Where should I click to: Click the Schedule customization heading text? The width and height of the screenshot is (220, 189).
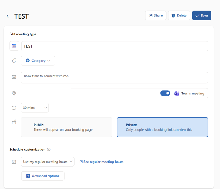click(x=27, y=149)
